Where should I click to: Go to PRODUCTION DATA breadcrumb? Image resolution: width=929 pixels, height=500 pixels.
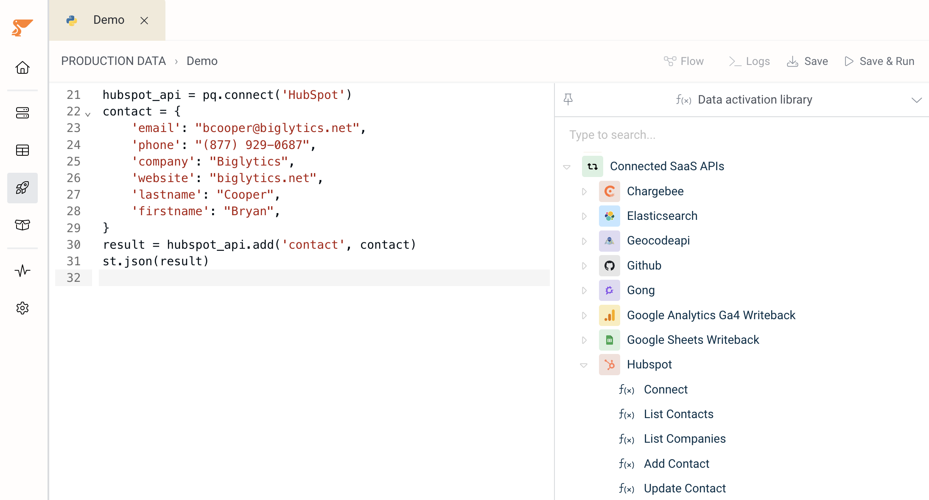[113, 61]
